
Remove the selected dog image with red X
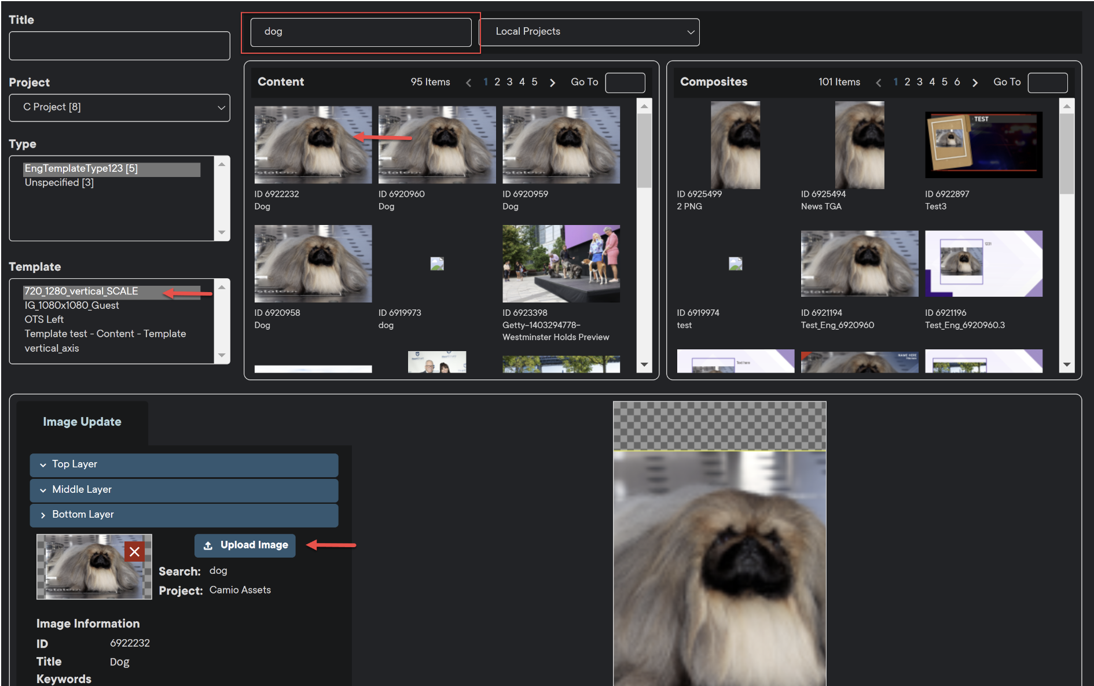click(x=134, y=551)
